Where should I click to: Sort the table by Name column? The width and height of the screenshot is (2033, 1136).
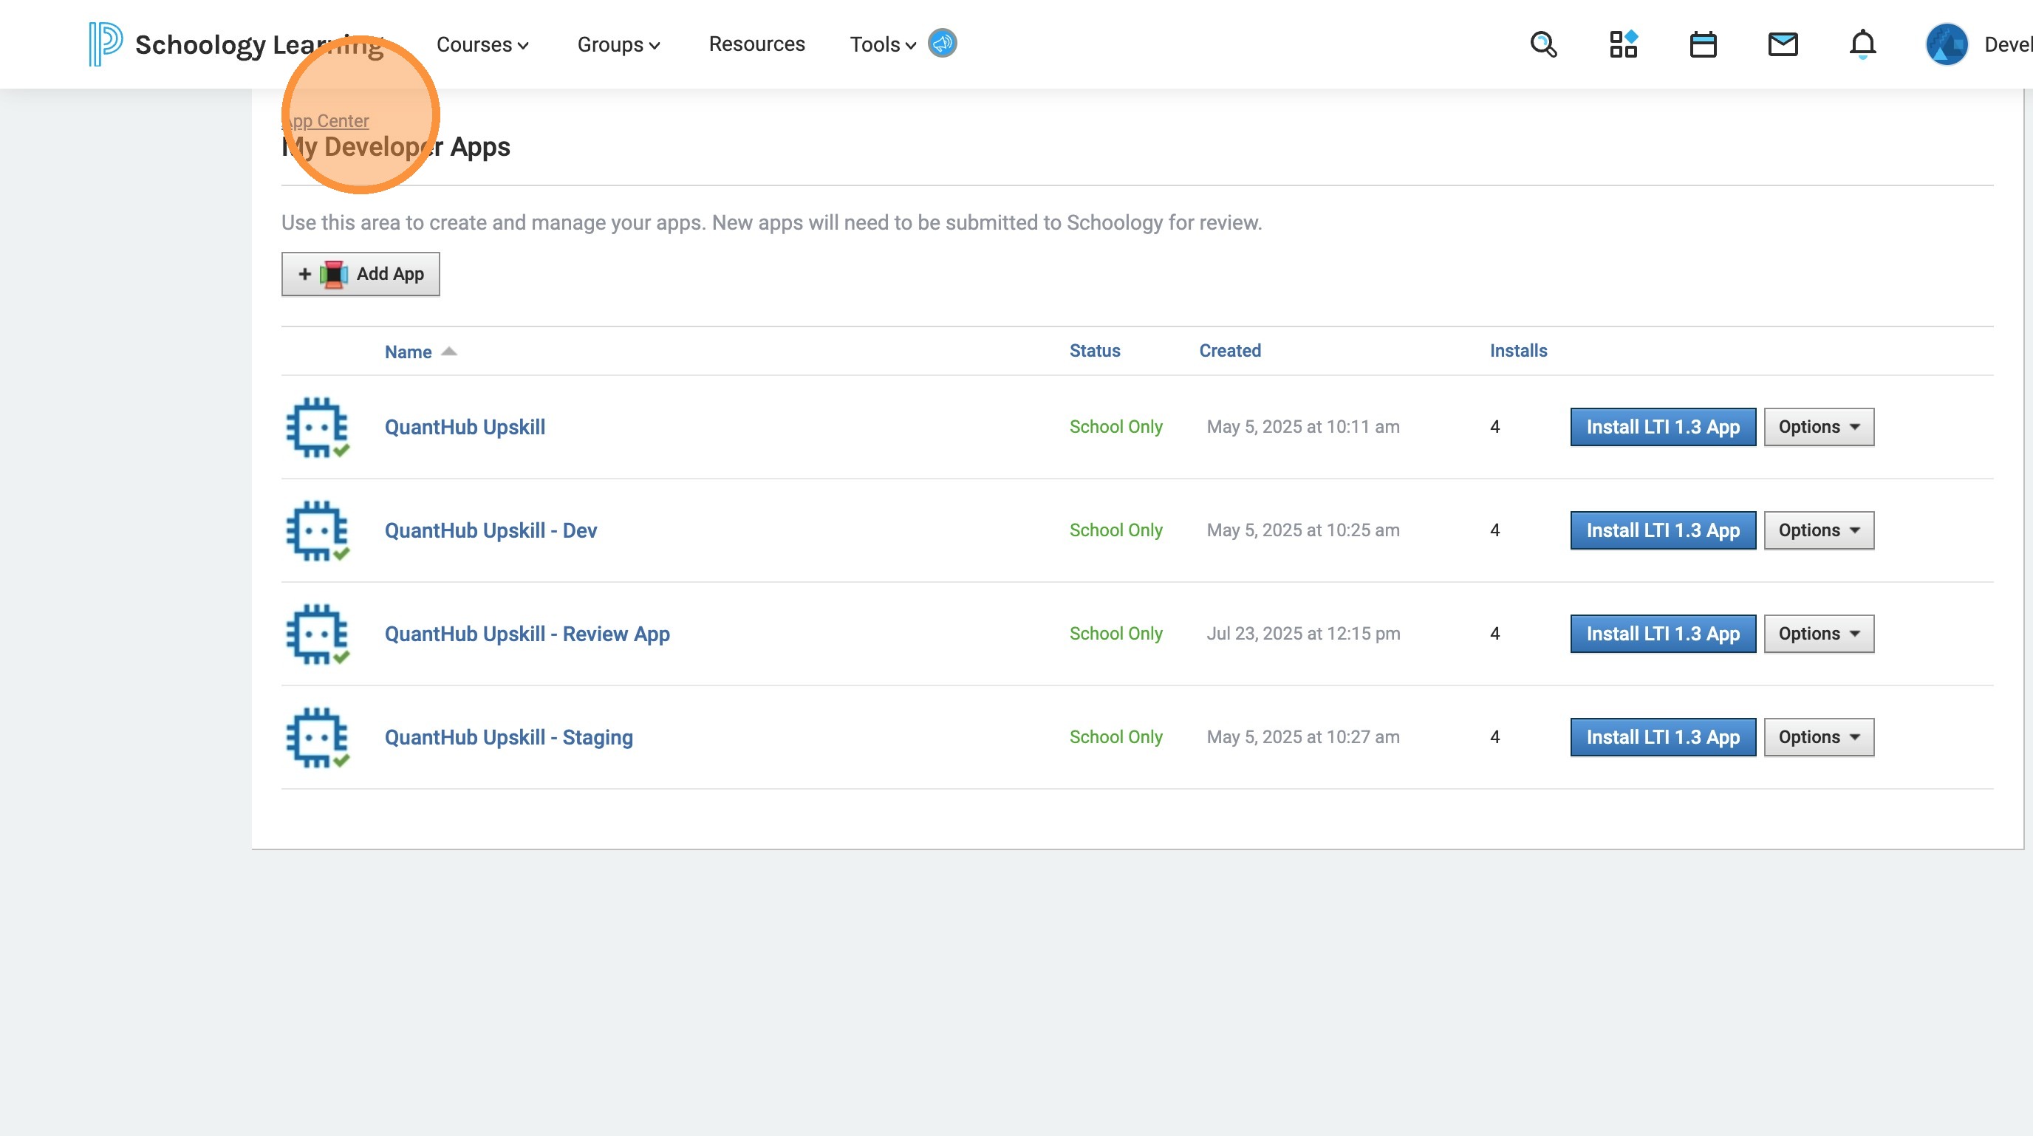(408, 352)
